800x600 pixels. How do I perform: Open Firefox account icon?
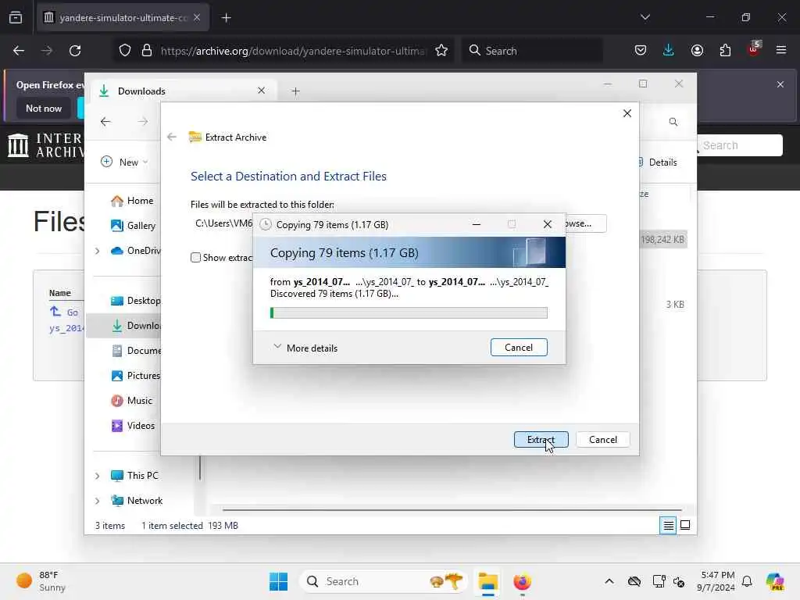click(697, 51)
